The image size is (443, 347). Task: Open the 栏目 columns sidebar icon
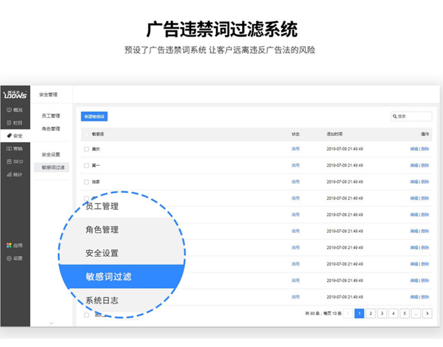point(9,123)
